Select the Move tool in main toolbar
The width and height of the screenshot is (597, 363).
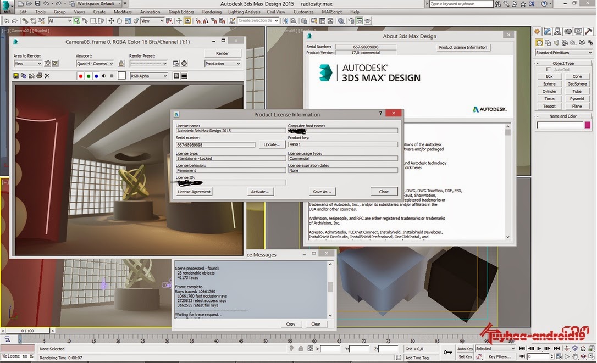[111, 20]
